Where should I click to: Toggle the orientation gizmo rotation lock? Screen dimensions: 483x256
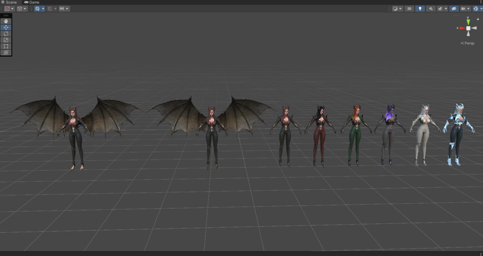coord(478,19)
